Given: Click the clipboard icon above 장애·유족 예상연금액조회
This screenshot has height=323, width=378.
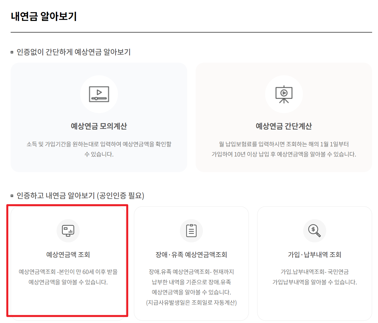Looking at the screenshot, I should tap(191, 231).
